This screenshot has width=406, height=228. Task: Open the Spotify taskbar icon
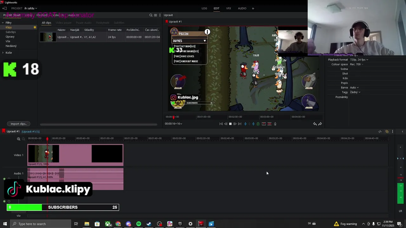(139, 224)
